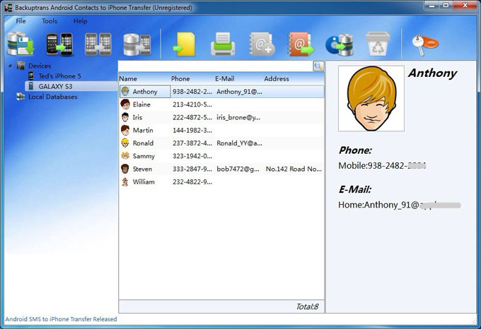
Task: Click email bob7472@g...
Action: pos(238,169)
